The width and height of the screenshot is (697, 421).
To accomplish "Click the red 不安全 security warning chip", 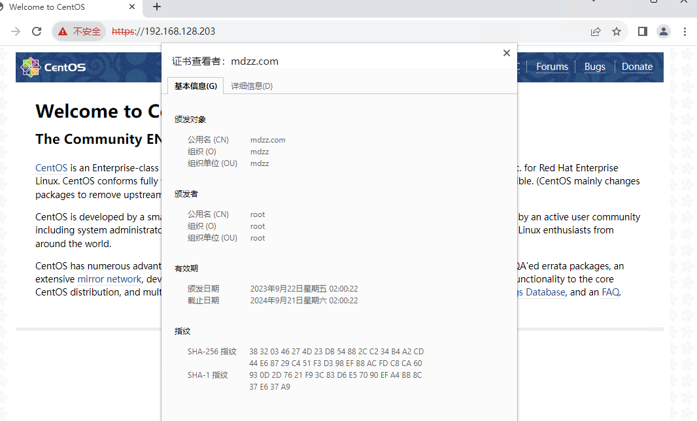I will tap(79, 31).
